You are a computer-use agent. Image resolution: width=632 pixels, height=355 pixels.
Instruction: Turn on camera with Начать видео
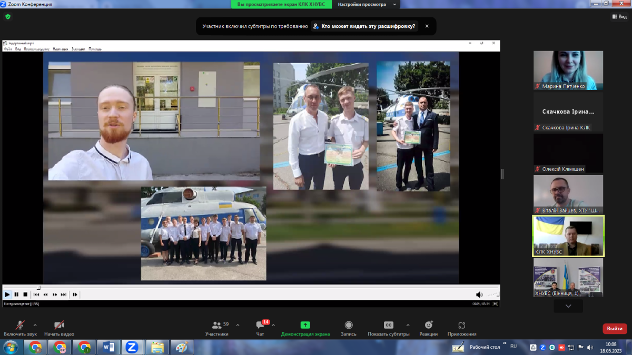[x=59, y=328]
